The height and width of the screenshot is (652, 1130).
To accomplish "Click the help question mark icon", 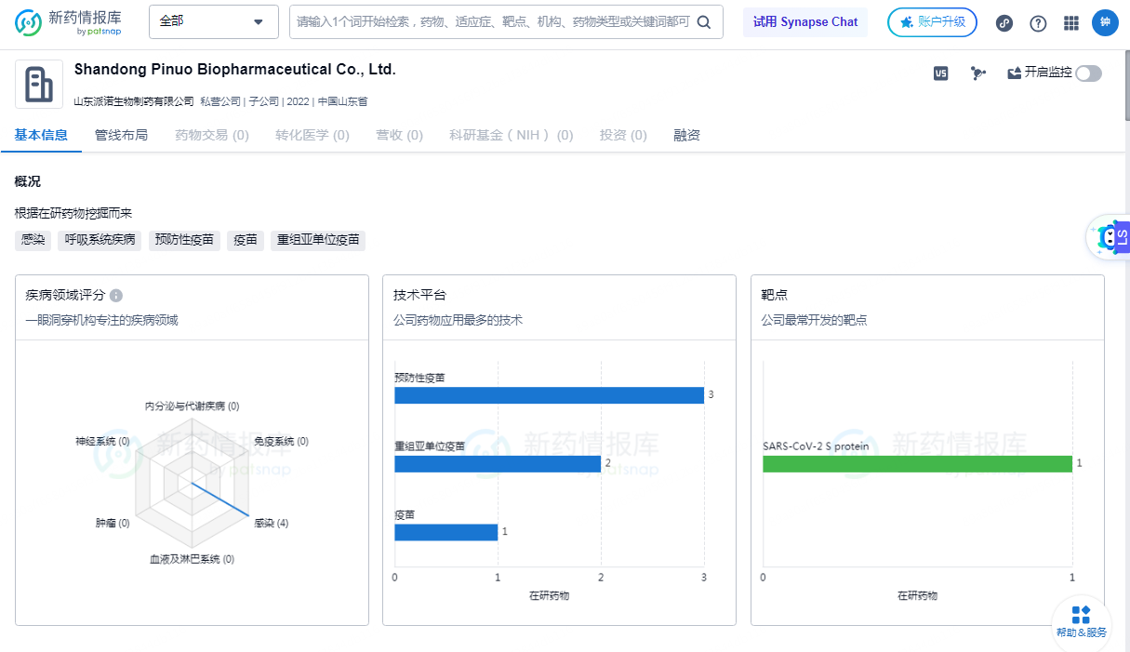I will [x=1038, y=23].
